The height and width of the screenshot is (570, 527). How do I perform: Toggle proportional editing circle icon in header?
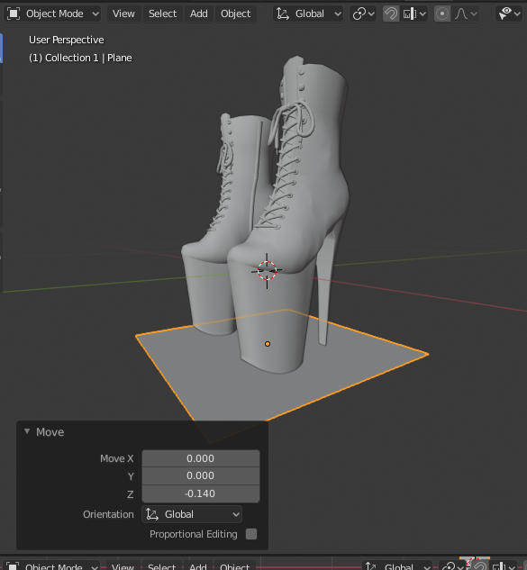pos(442,14)
